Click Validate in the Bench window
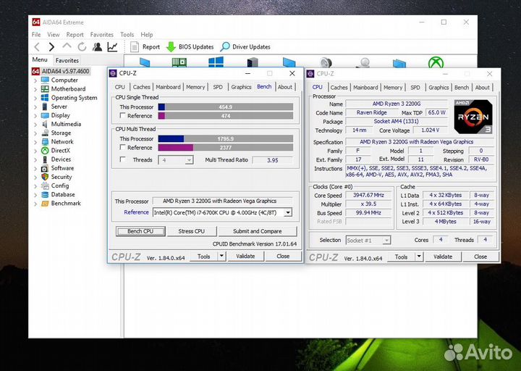Viewport: 521px width, 371px height. [245, 257]
